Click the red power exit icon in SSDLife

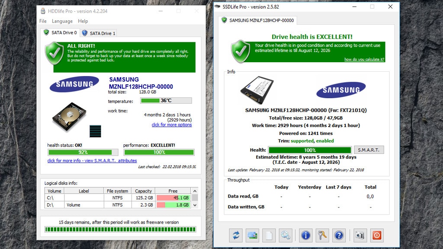(x=377, y=235)
